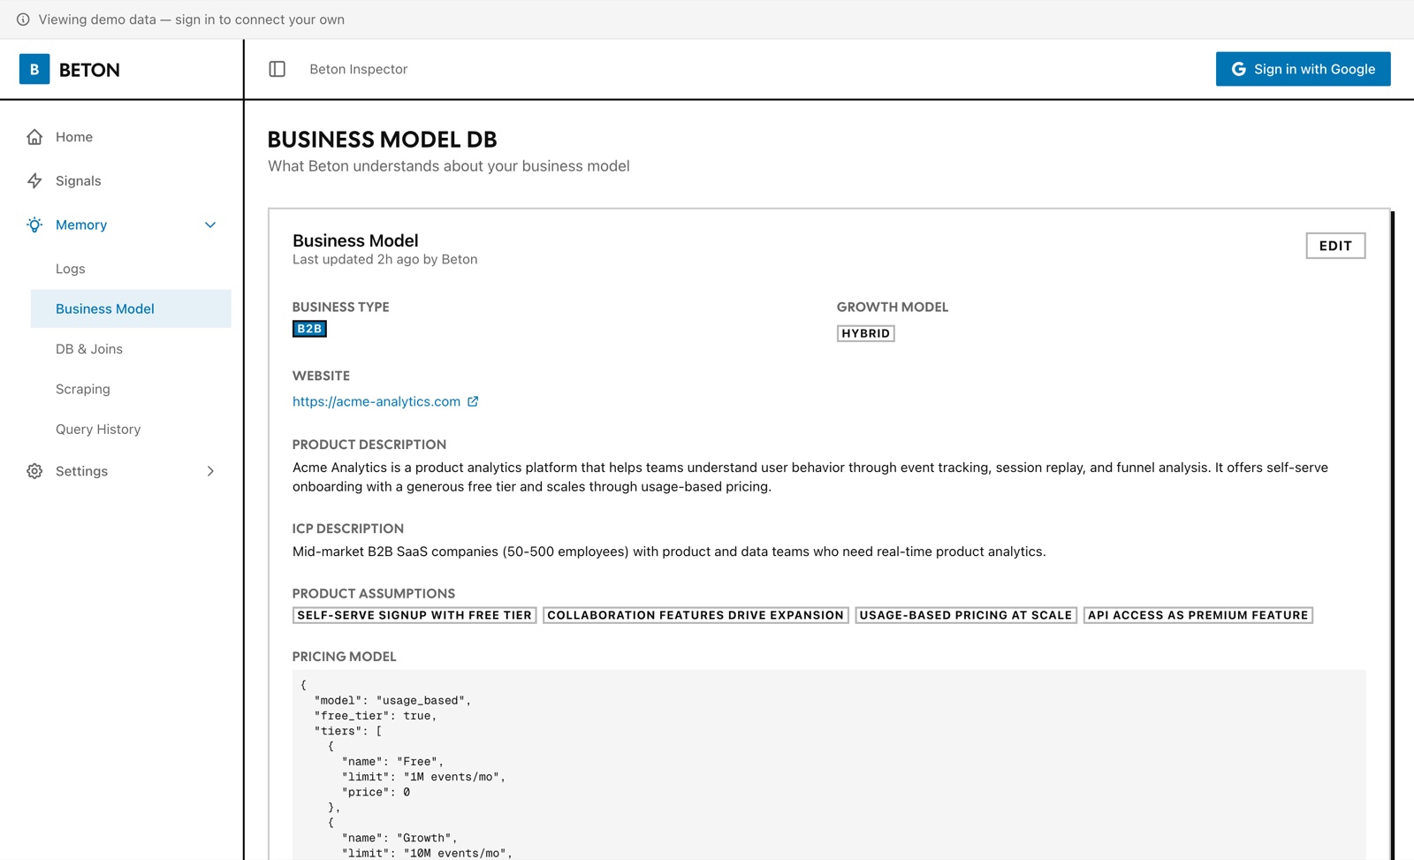The width and height of the screenshot is (1414, 860).
Task: Toggle the sidebar panel icon
Action: tap(277, 69)
